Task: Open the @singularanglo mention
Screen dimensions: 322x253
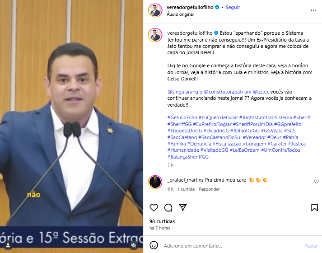Action: pyautogui.click(x=185, y=92)
